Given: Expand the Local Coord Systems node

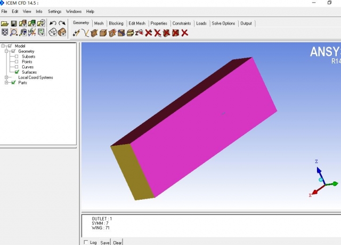Looking at the screenshot, I should click(6, 77).
